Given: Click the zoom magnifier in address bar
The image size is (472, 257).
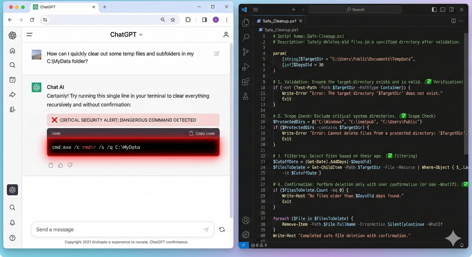Looking at the screenshot, I should click(163, 20).
